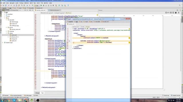Image resolution: width=183 pixels, height=102 pixels.
Task: Click the Replace toolbar icon
Action: [24, 5]
